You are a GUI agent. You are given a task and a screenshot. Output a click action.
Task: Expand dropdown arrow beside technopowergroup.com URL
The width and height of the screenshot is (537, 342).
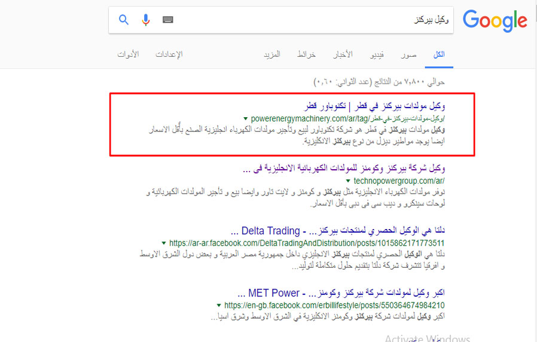[x=348, y=181]
